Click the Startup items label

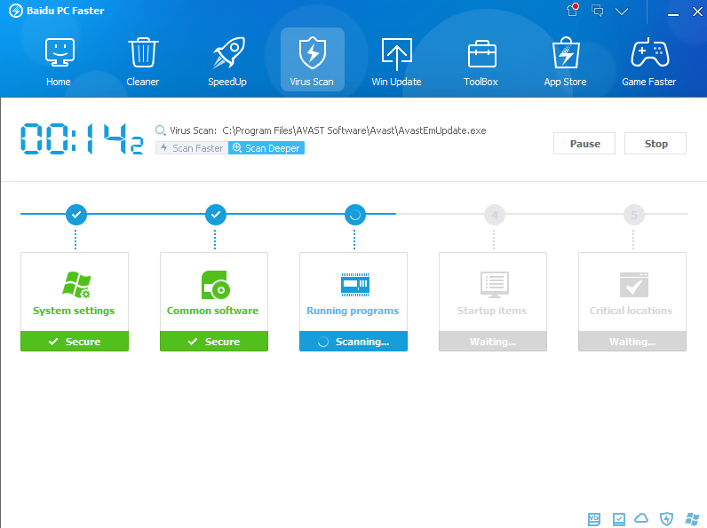pos(492,311)
